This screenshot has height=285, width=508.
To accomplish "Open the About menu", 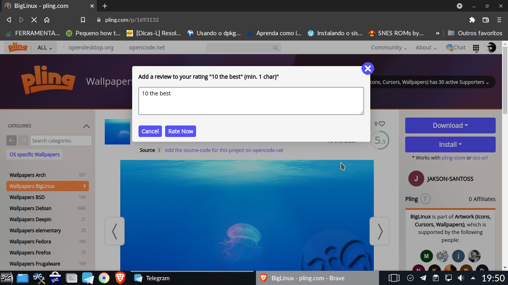I will pos(426,47).
